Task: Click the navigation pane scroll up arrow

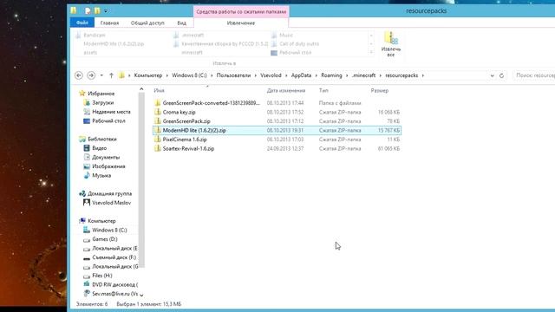Action: click(x=141, y=89)
